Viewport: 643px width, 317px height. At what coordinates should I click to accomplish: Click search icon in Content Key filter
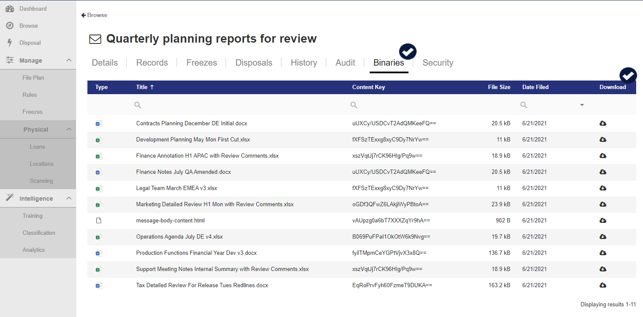click(354, 105)
